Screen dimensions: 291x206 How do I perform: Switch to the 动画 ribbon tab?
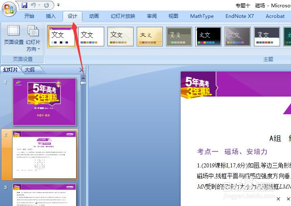click(94, 16)
